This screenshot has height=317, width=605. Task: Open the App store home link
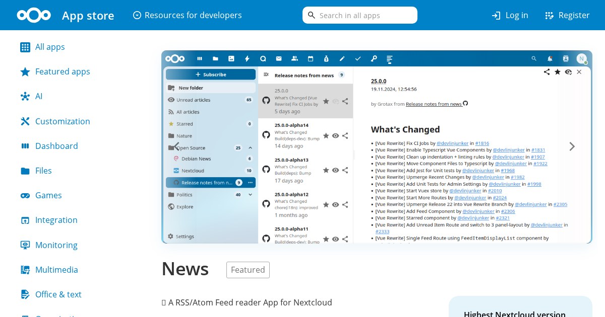pos(88,16)
